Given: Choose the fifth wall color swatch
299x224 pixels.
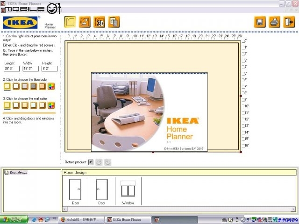Looking at the screenshot, I should pyautogui.click(x=43, y=105).
